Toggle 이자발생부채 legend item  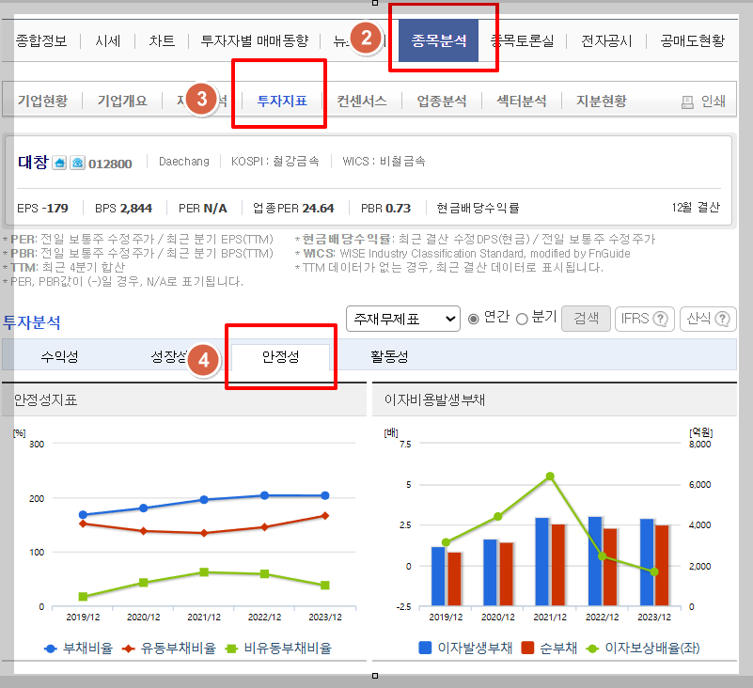[x=465, y=649]
